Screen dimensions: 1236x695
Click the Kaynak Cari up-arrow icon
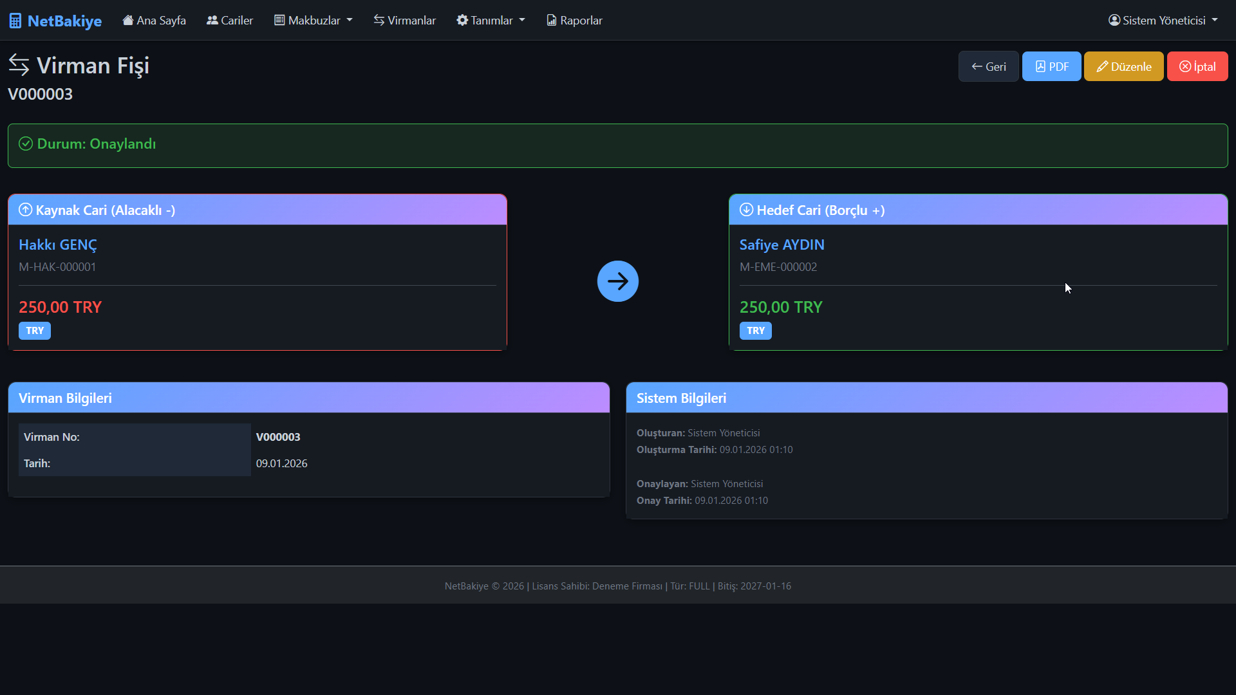pyautogui.click(x=26, y=210)
